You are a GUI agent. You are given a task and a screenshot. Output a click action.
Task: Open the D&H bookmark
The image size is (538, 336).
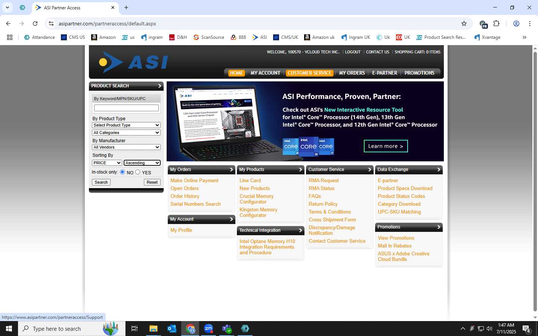coord(178,37)
